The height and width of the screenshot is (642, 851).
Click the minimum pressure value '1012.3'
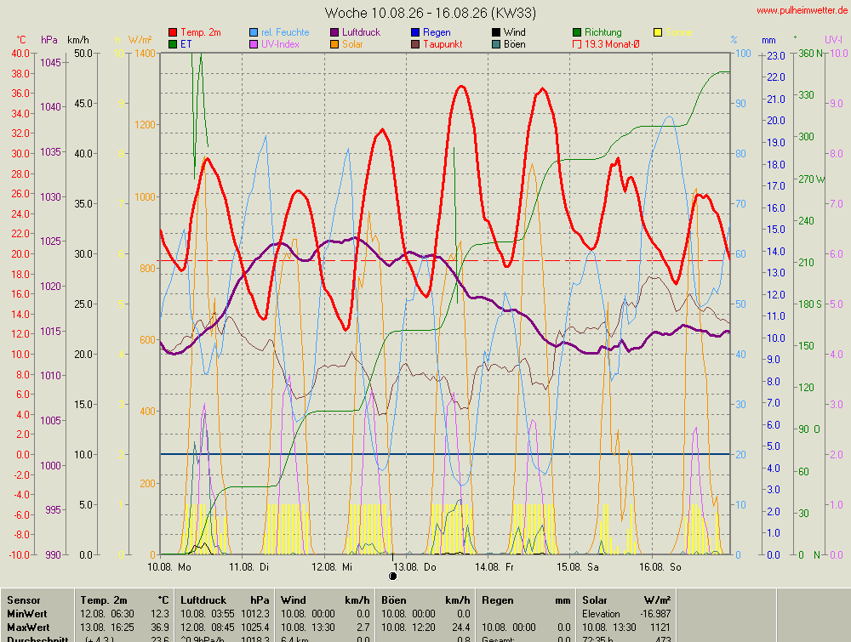point(255,614)
